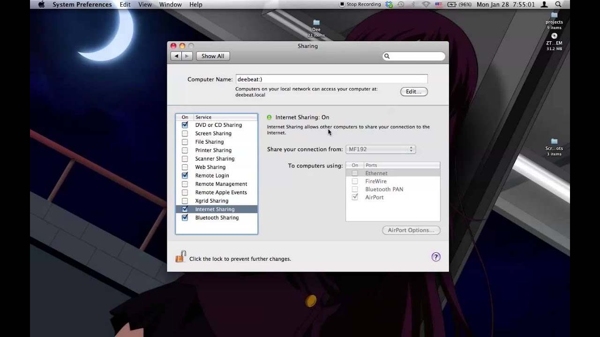Enable Remote Apple Events checkbox
The height and width of the screenshot is (337, 600).
pos(185,192)
